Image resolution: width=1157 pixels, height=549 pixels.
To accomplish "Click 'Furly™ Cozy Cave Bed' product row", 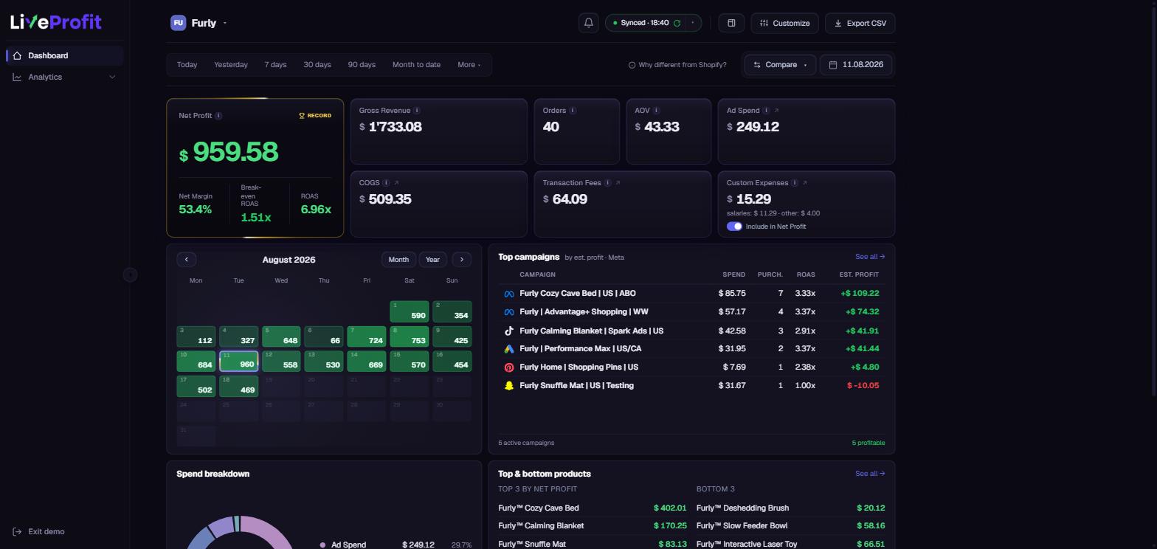I will click(x=593, y=508).
